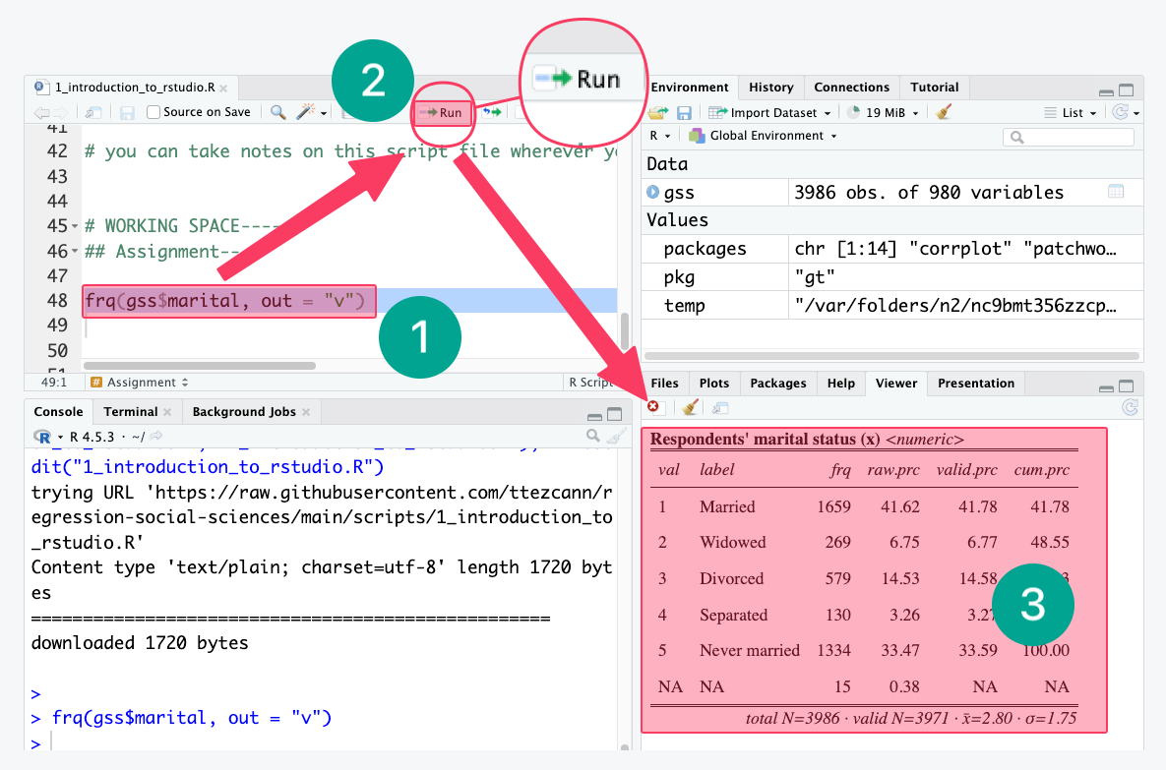This screenshot has height=770, width=1166.
Task: Close the 1_introduction_to_rstudio.R tab
Action: tap(223, 89)
